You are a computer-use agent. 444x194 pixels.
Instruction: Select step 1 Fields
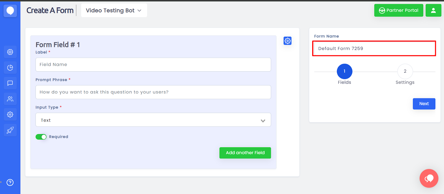pyautogui.click(x=344, y=72)
